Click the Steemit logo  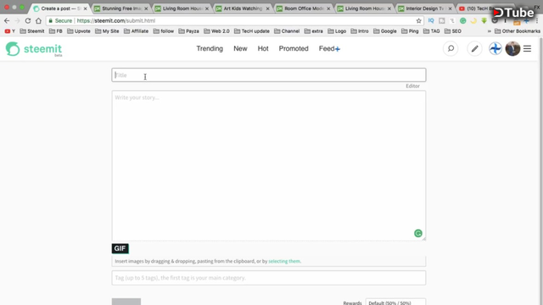click(x=34, y=49)
